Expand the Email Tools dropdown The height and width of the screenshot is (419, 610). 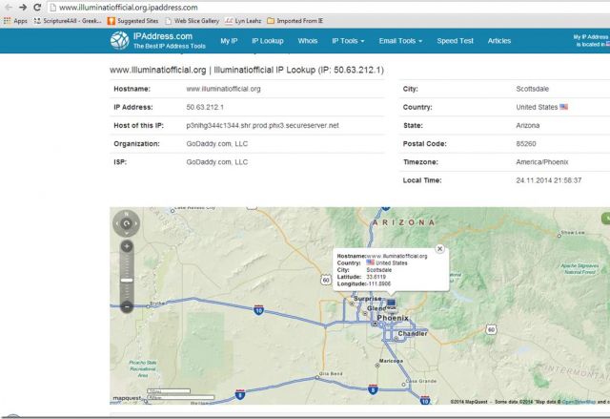[x=400, y=41]
